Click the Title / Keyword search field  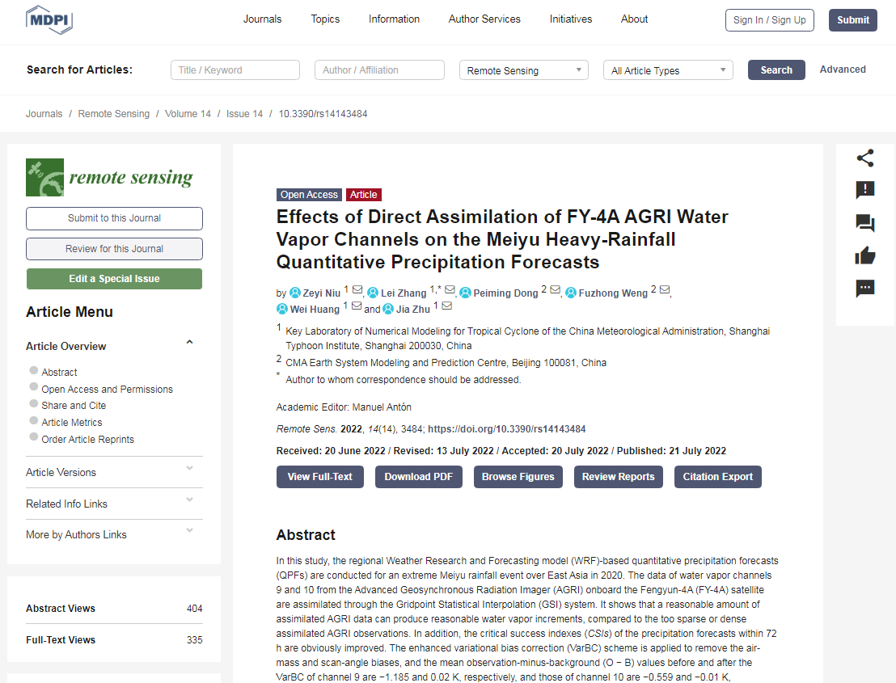[x=235, y=70]
